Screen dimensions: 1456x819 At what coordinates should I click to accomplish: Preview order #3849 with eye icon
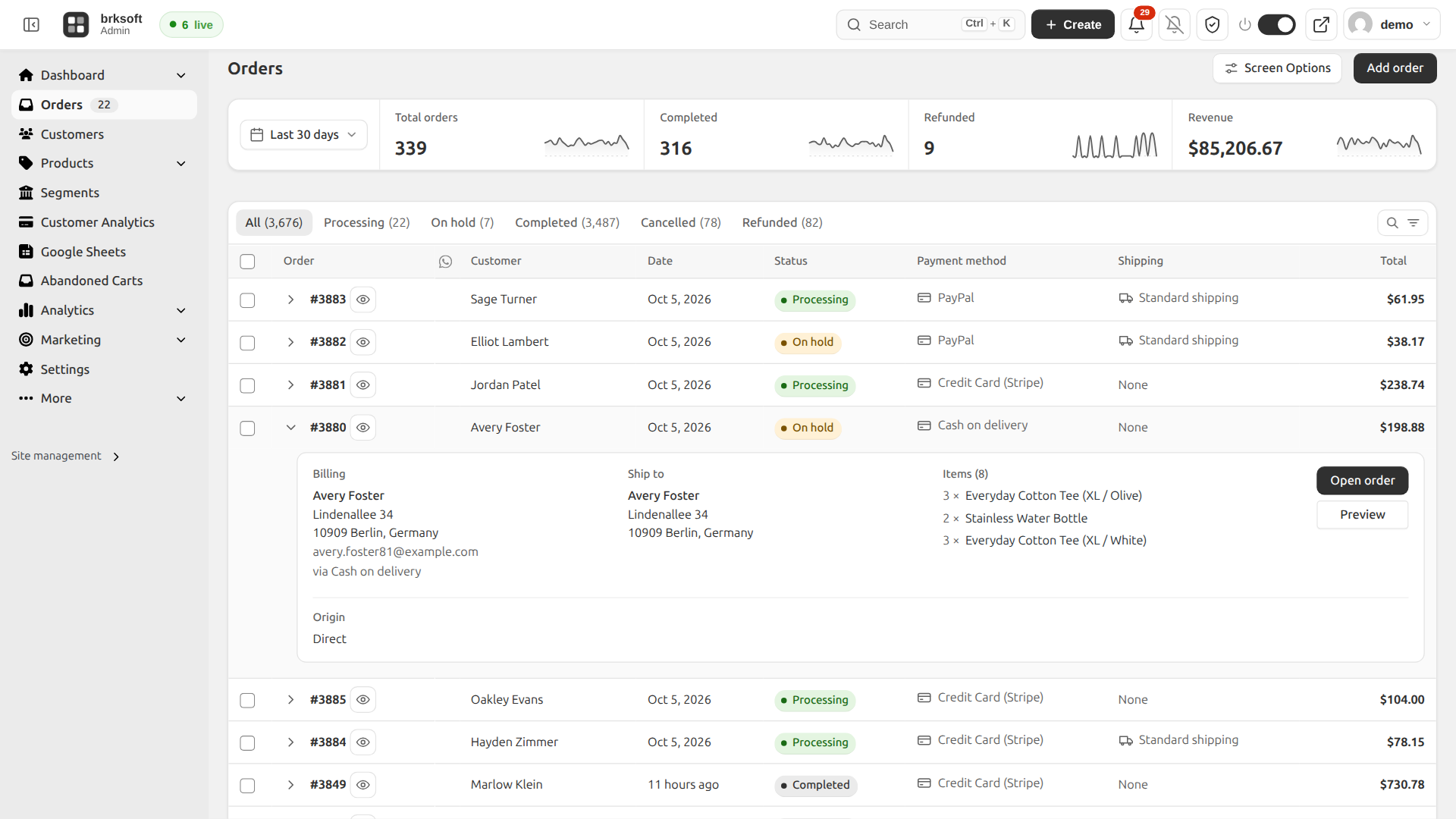click(363, 785)
